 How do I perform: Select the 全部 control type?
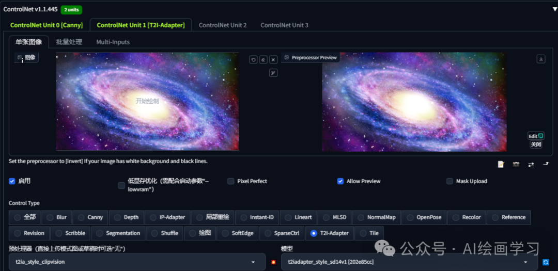[x=25, y=217]
